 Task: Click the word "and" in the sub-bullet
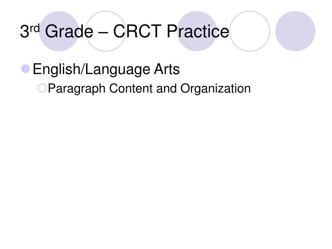(166, 88)
